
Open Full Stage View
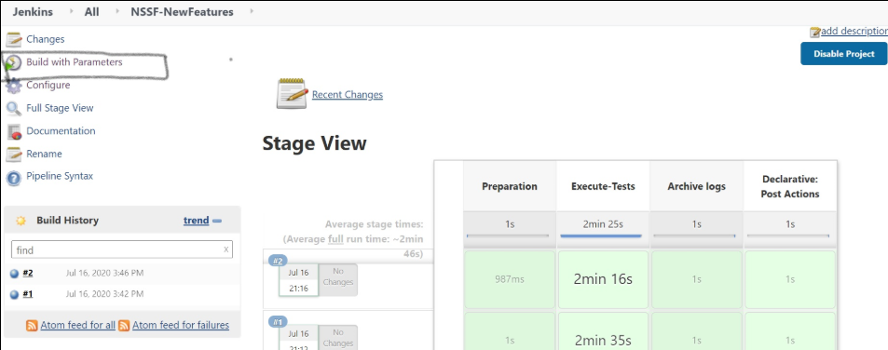pyautogui.click(x=60, y=107)
